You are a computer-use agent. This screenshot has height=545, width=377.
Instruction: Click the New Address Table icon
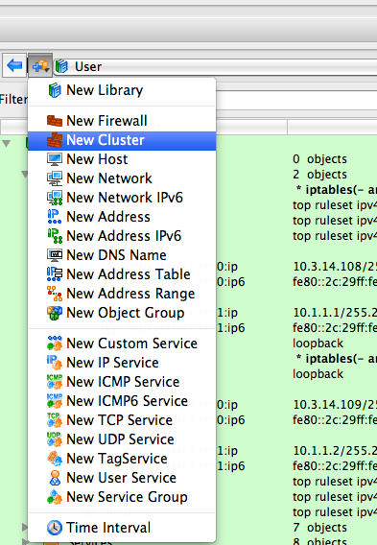[x=55, y=274]
